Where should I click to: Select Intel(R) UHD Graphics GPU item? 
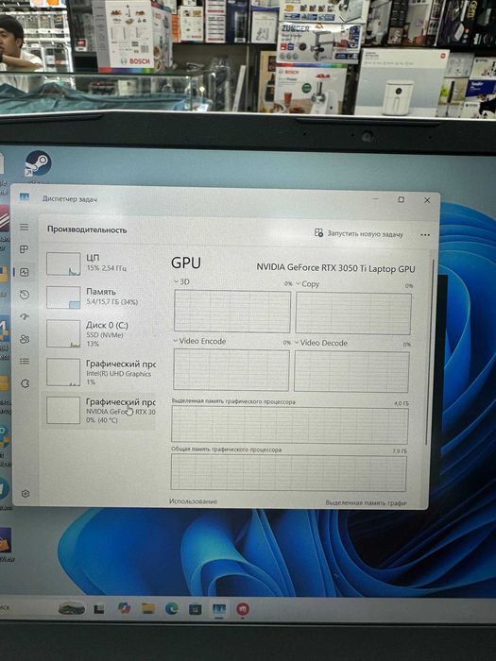[x=100, y=372]
